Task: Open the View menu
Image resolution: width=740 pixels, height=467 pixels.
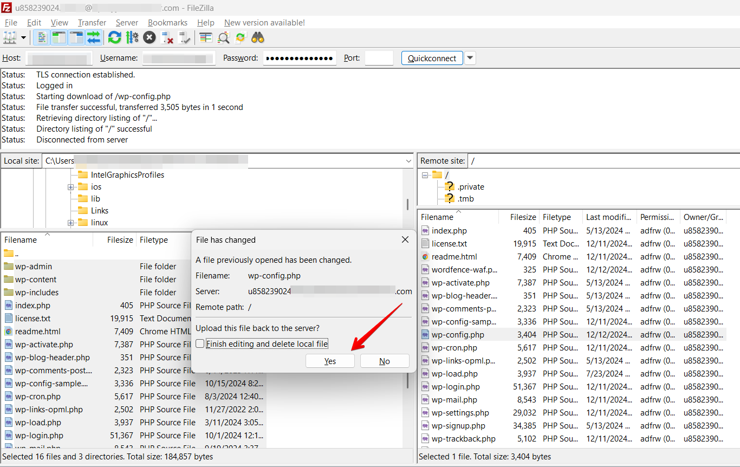Action: [60, 23]
